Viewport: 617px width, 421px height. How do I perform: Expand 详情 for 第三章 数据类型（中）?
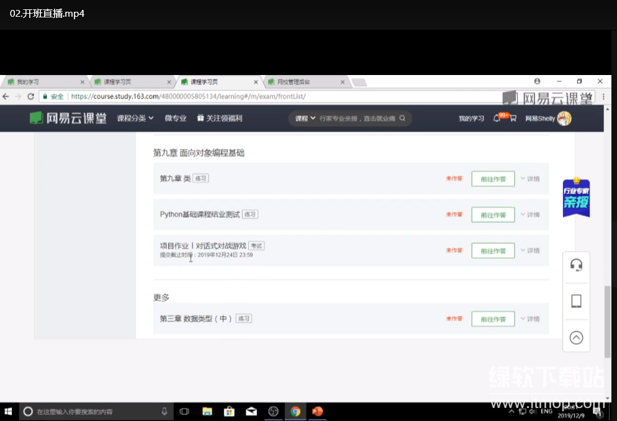point(530,319)
